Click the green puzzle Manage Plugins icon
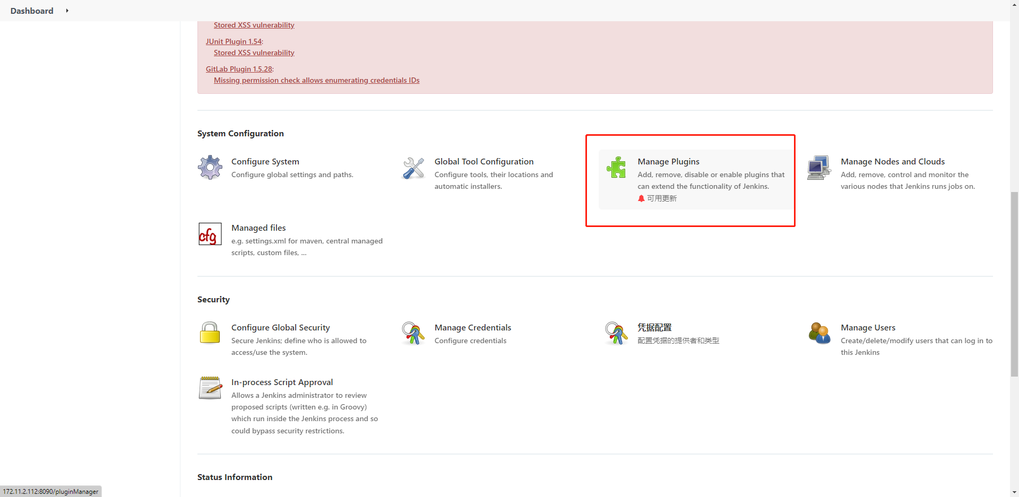 616,168
